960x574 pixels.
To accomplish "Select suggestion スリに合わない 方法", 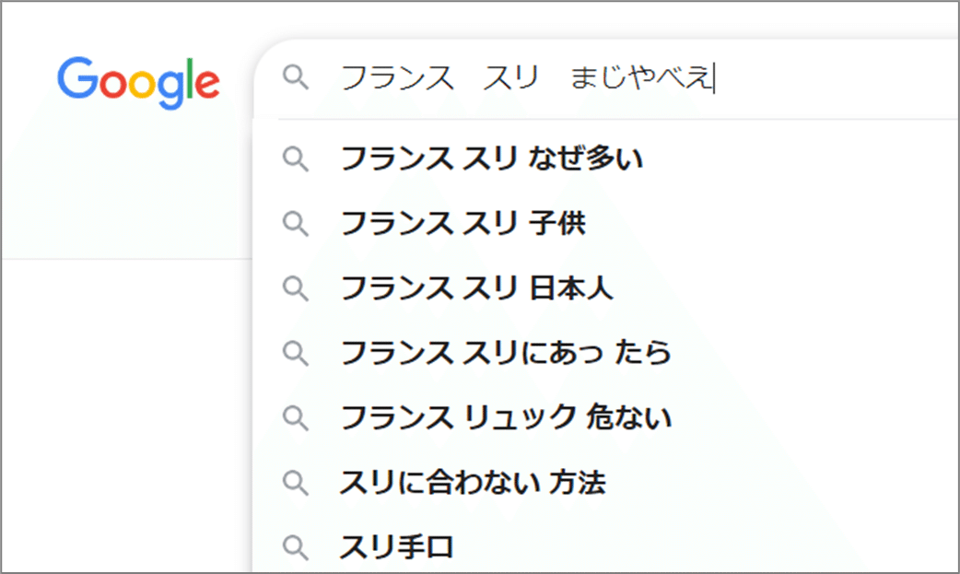I will point(473,483).
